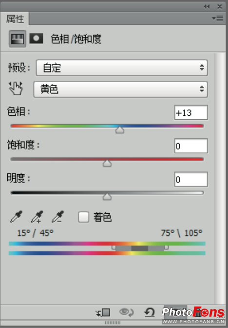Enable the 着色 colorize checkbox
The width and height of the screenshot is (228, 328).
[x=83, y=217]
